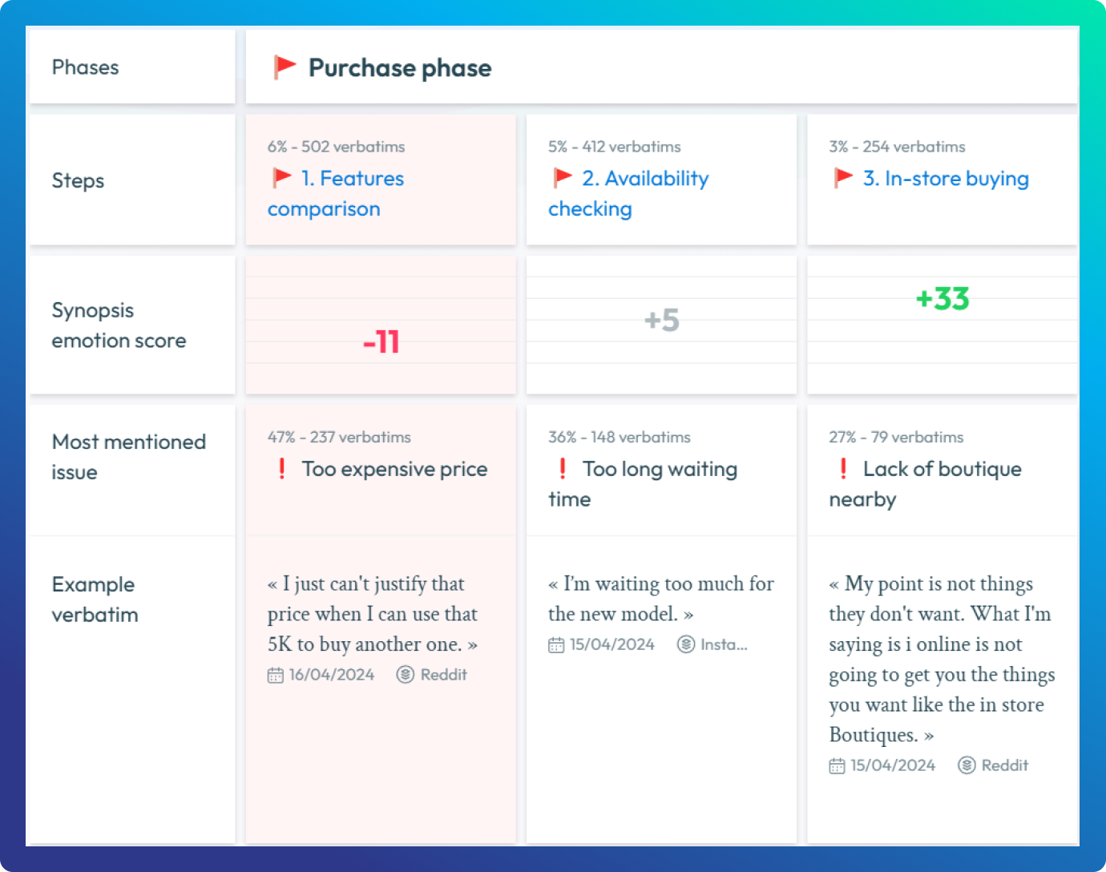Select the flag icon on Features comparison step
This screenshot has width=1106, height=872.
[x=282, y=178]
